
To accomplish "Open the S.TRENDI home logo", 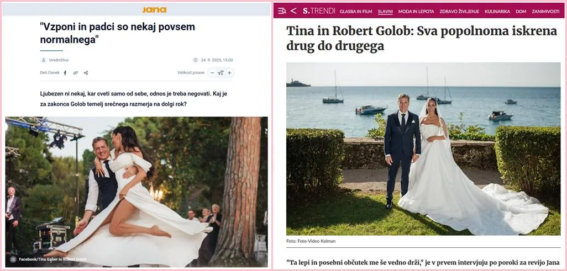I will 318,11.
